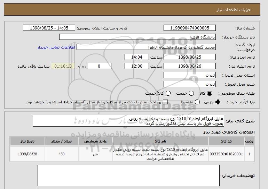
Task: Click the validity time field 12:00
Action: pos(137,66)
